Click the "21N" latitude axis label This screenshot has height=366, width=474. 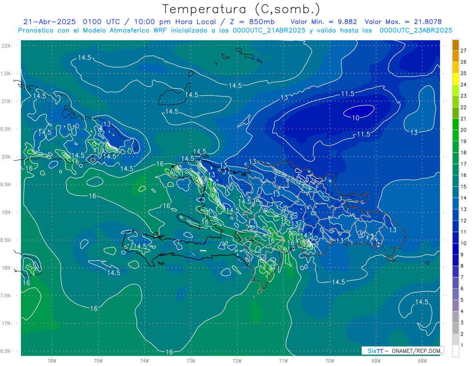pyautogui.click(x=6, y=101)
